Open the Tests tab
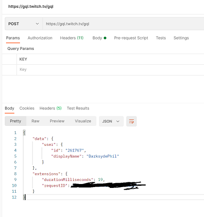The image size is (204, 217). (161, 38)
